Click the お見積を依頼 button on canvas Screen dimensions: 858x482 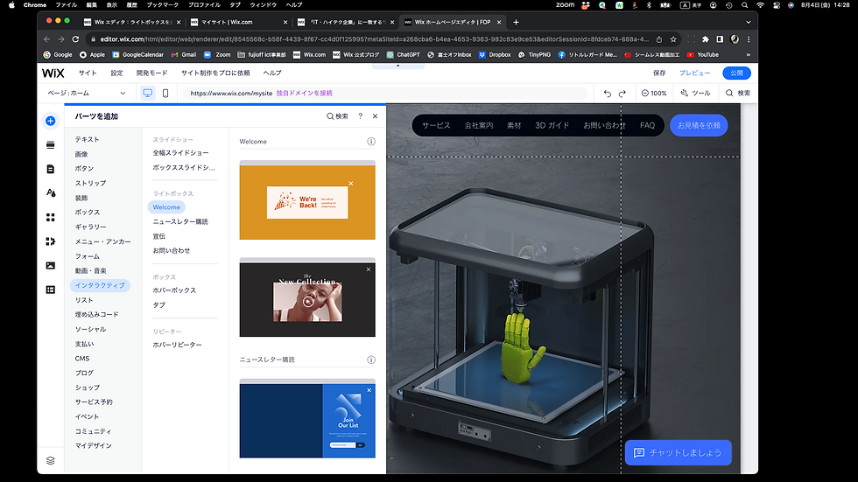coord(699,125)
